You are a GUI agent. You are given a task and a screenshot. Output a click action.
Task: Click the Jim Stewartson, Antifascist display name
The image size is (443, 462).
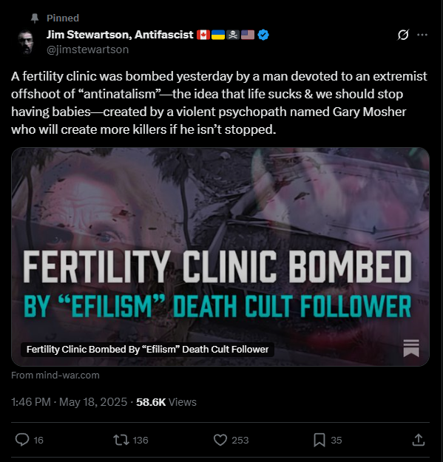(x=120, y=35)
